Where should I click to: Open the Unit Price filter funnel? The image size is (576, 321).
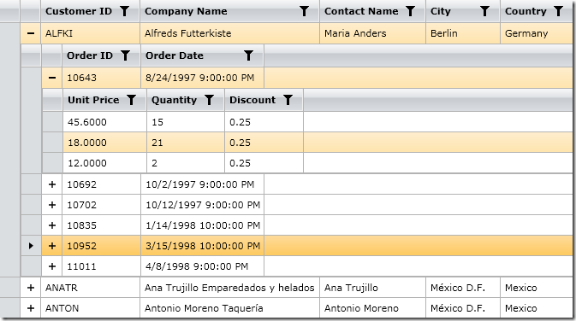(131, 100)
